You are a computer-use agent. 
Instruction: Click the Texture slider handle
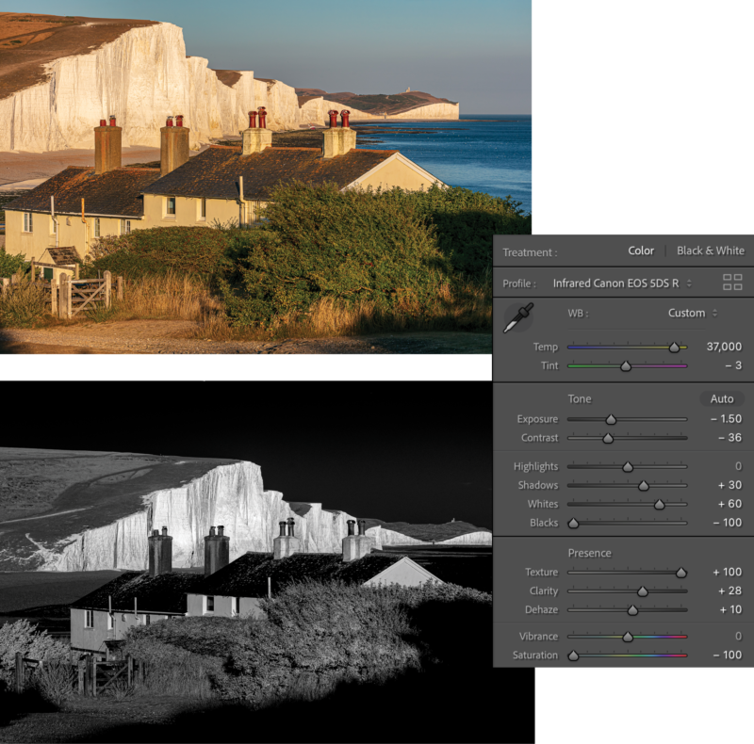(680, 573)
